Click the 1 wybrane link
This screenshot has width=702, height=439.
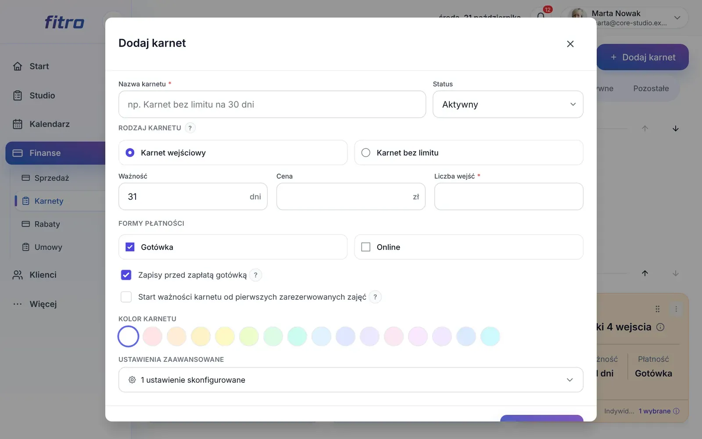coord(654,411)
